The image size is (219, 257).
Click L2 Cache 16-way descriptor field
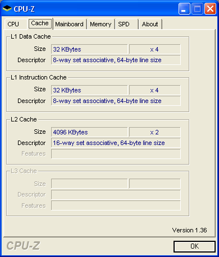coord(116,143)
